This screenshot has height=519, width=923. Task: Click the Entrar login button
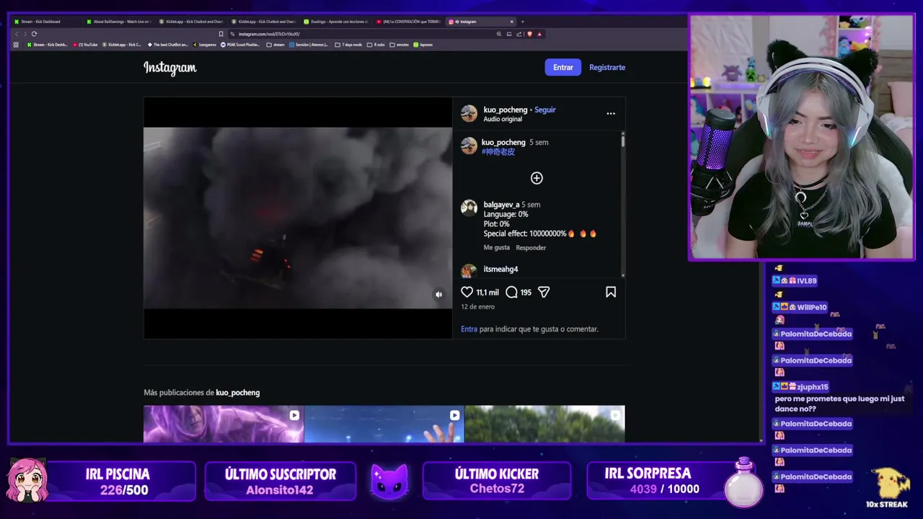click(x=562, y=67)
